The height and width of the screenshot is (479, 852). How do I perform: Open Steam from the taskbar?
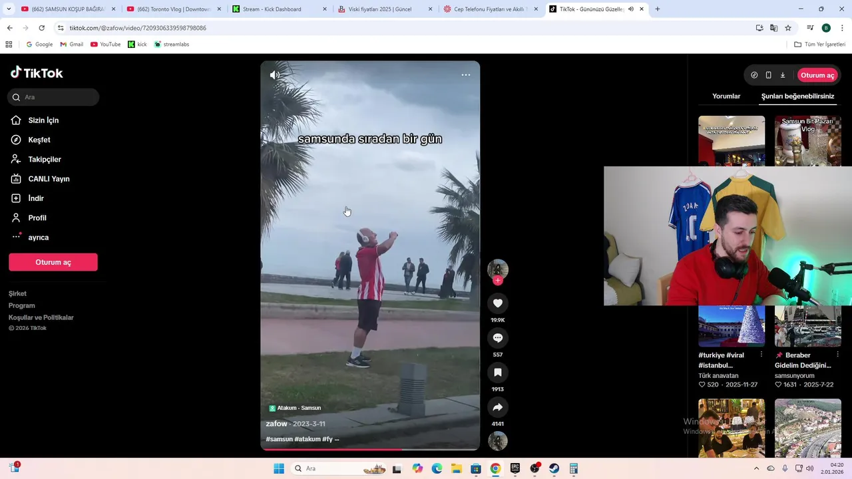pos(554,468)
